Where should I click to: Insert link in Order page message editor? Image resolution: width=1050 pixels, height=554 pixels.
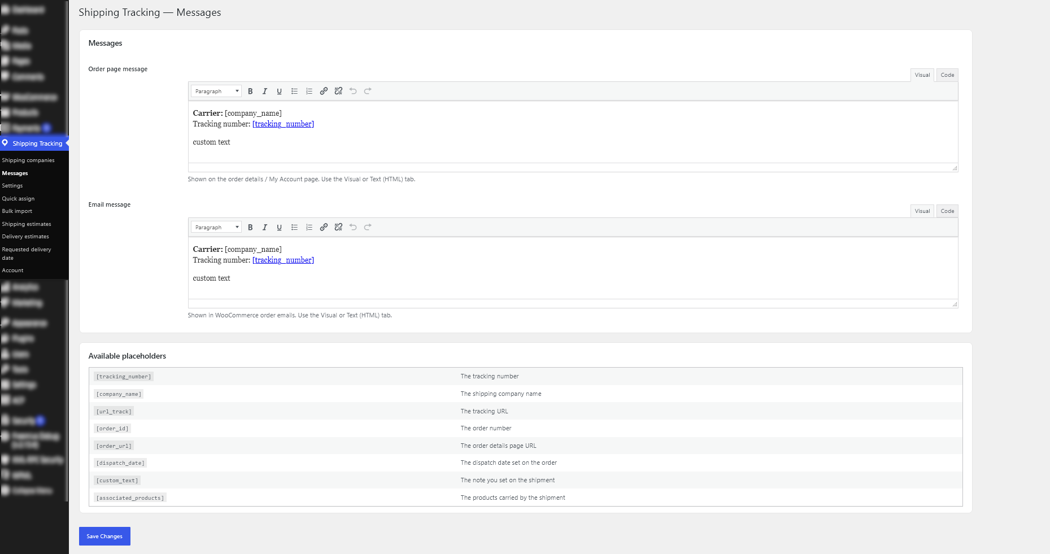point(324,91)
